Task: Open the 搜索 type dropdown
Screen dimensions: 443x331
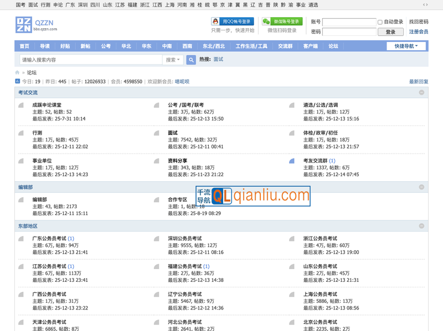Action: (173, 60)
